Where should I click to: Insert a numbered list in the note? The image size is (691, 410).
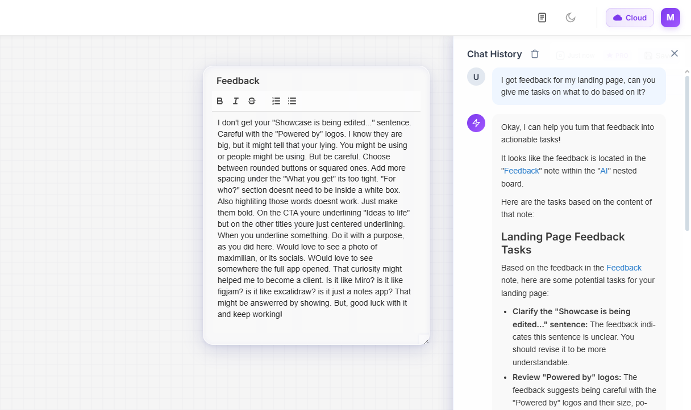(276, 101)
